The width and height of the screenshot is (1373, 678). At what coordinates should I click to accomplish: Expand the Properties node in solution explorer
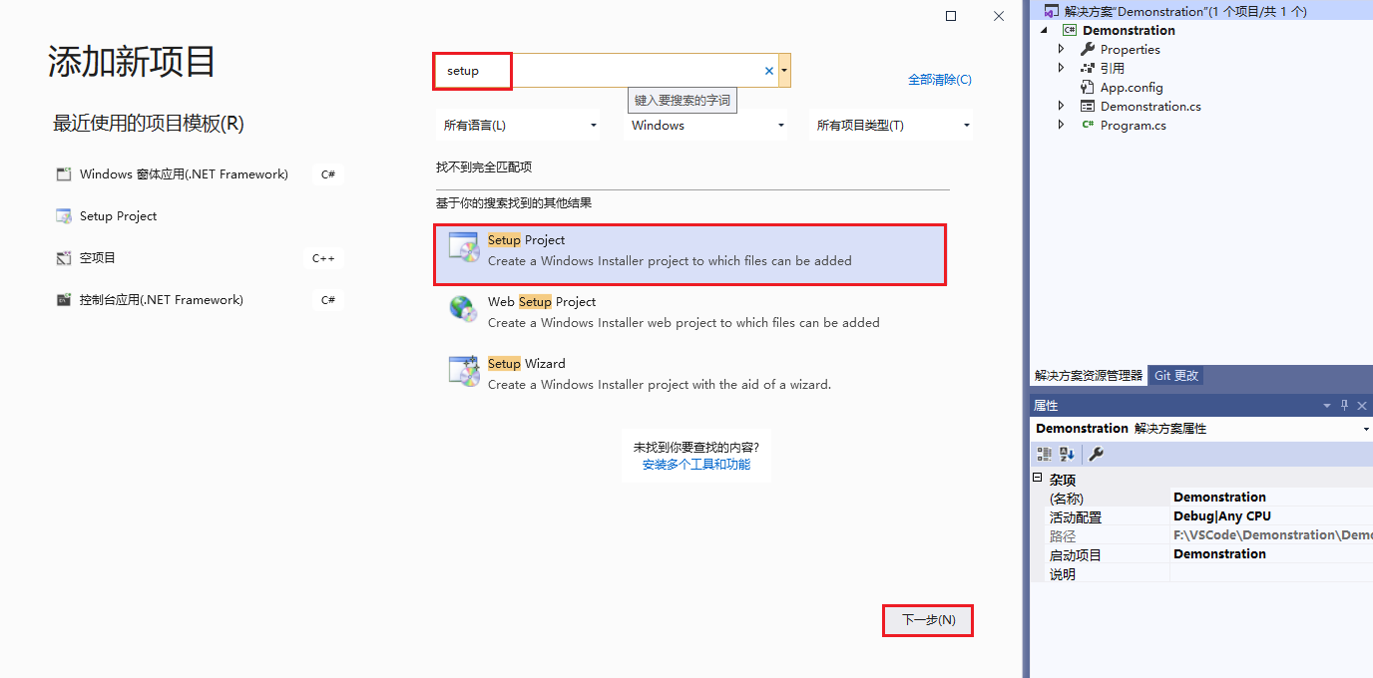1061,49
